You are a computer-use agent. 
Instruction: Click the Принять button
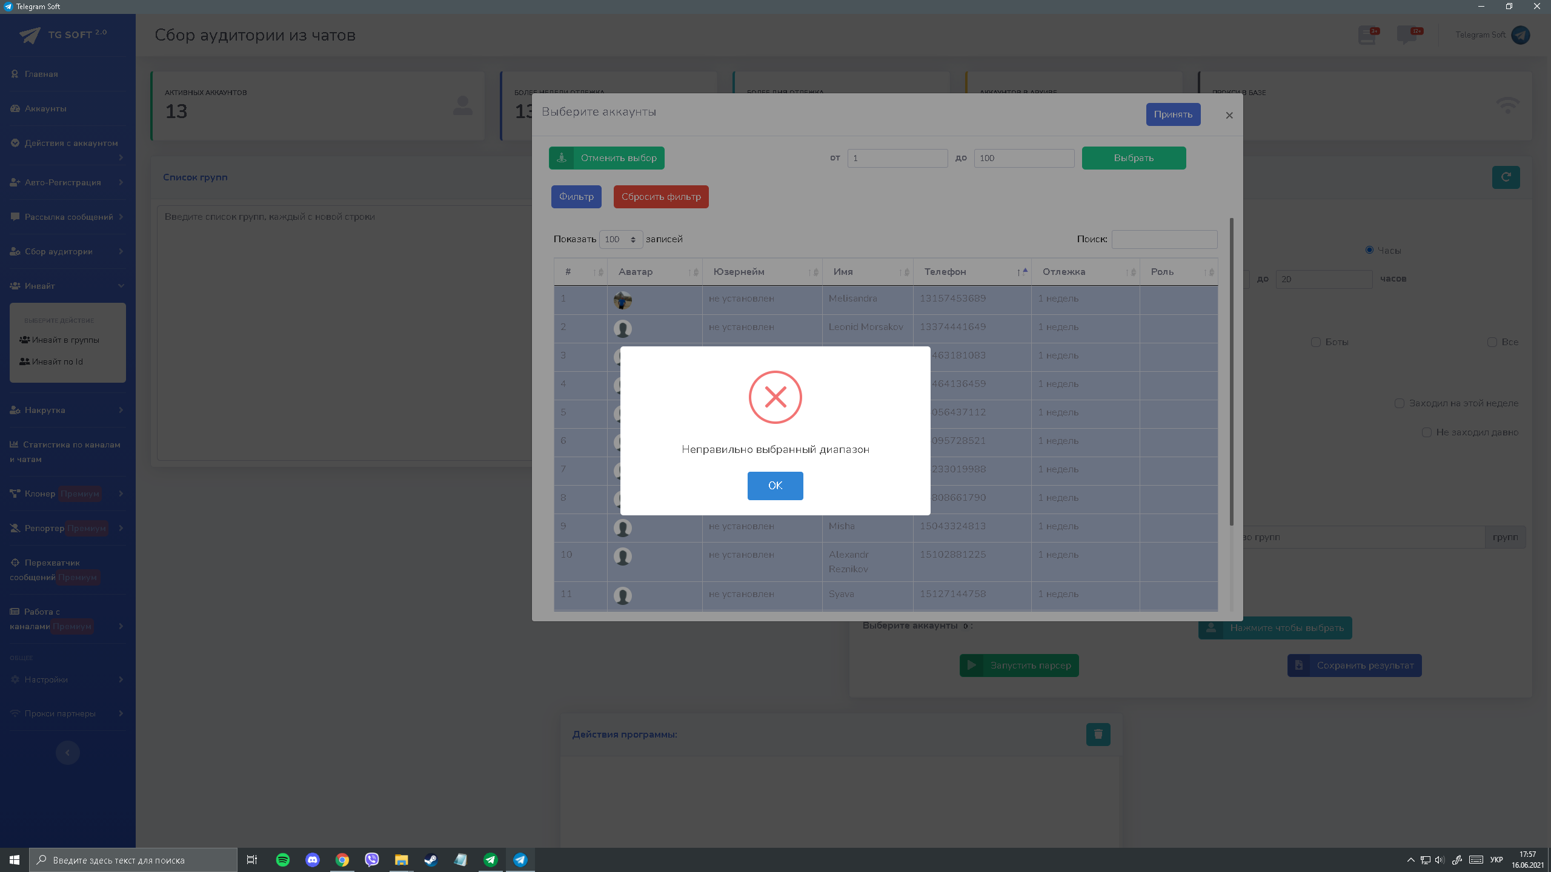1172,114
